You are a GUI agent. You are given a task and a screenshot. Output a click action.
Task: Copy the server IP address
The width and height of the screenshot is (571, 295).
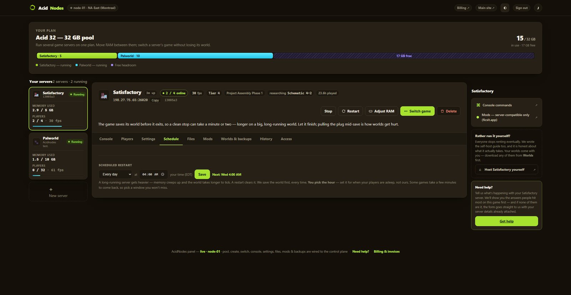tap(155, 100)
